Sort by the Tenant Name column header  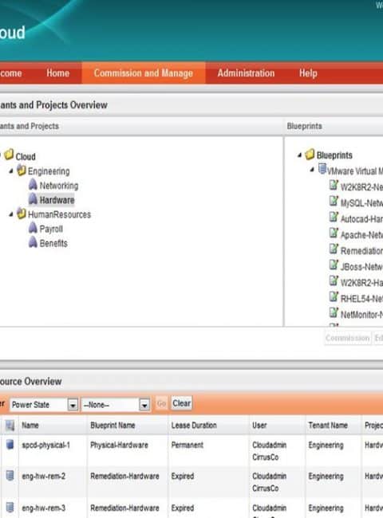[x=328, y=426]
